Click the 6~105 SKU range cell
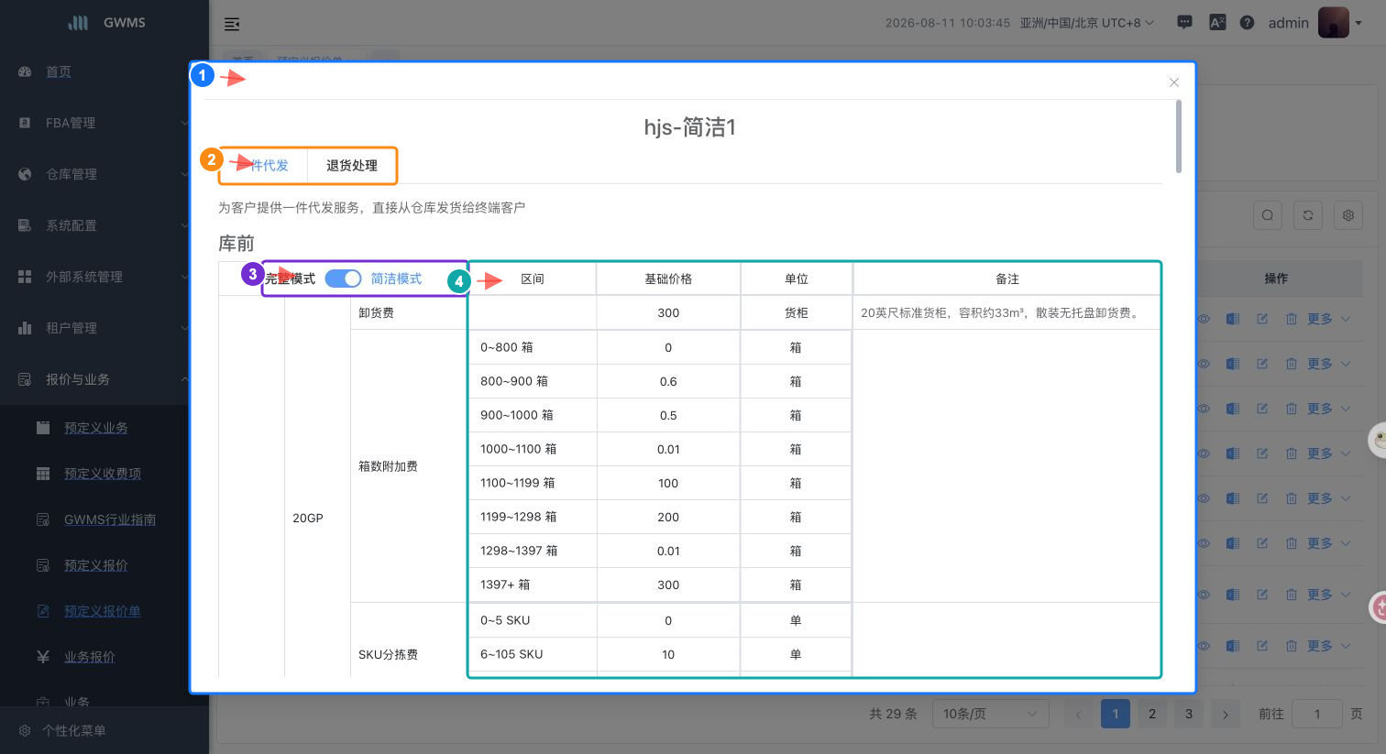Screen dimensions: 1386x754 click(533, 654)
